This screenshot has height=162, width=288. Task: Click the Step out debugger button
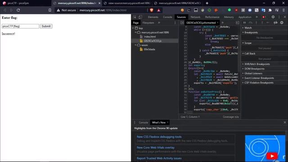click(x=262, y=22)
